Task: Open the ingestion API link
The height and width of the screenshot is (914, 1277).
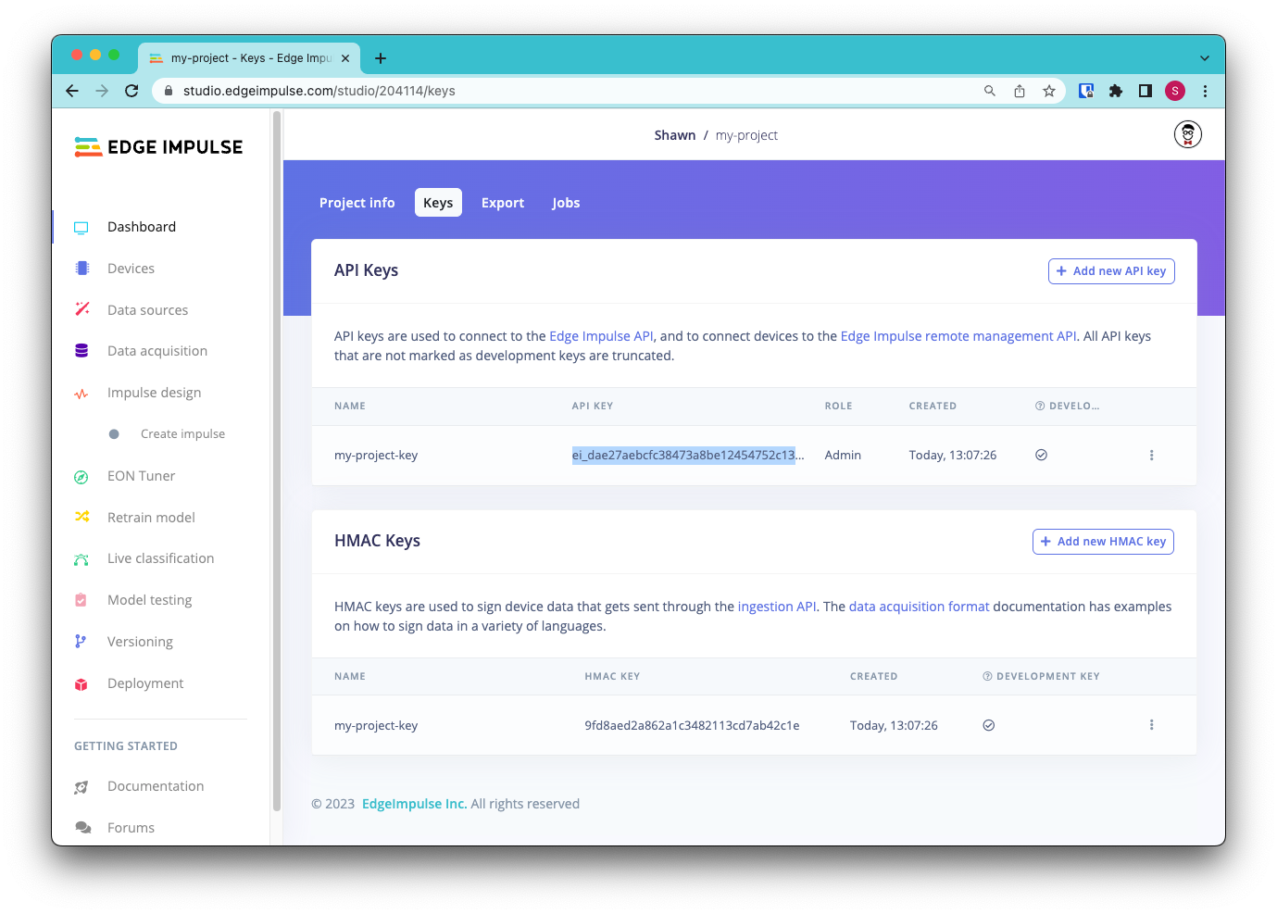Action: [777, 607]
